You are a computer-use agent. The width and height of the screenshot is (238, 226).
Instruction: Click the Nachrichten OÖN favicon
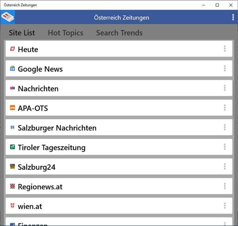12,88
